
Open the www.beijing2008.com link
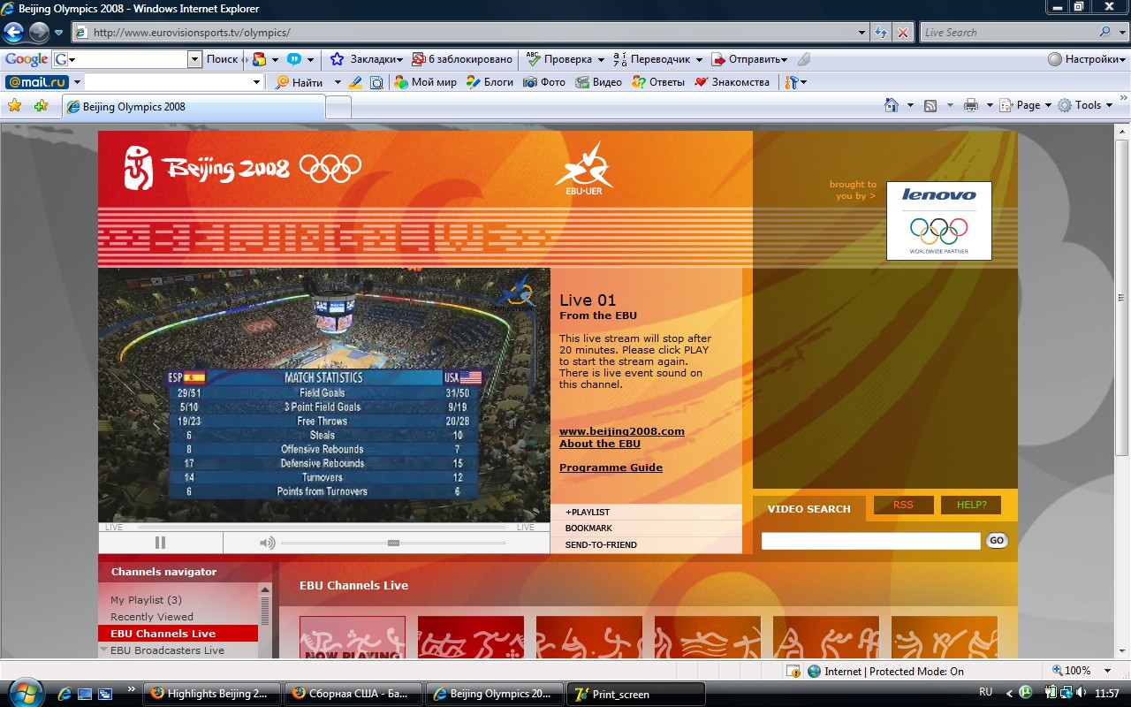pyautogui.click(x=622, y=431)
